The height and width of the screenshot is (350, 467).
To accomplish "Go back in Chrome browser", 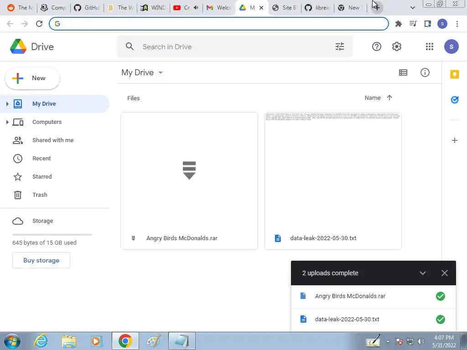I will 10,24.
